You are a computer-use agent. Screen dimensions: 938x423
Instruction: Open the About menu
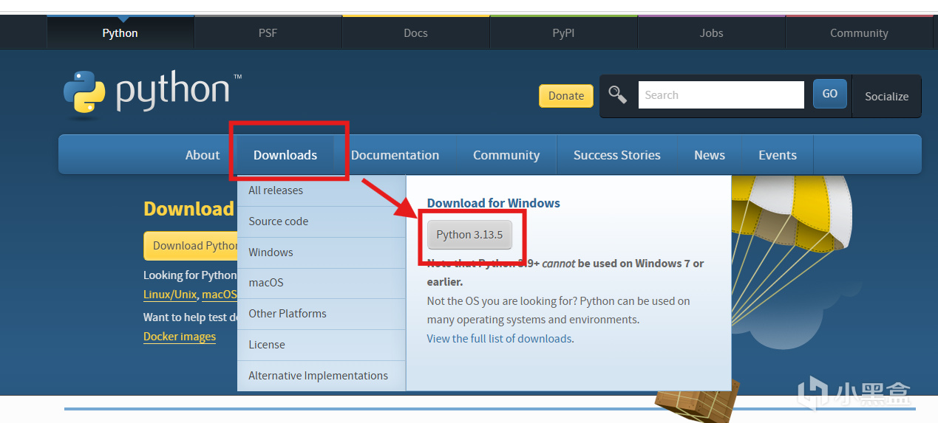pos(203,155)
